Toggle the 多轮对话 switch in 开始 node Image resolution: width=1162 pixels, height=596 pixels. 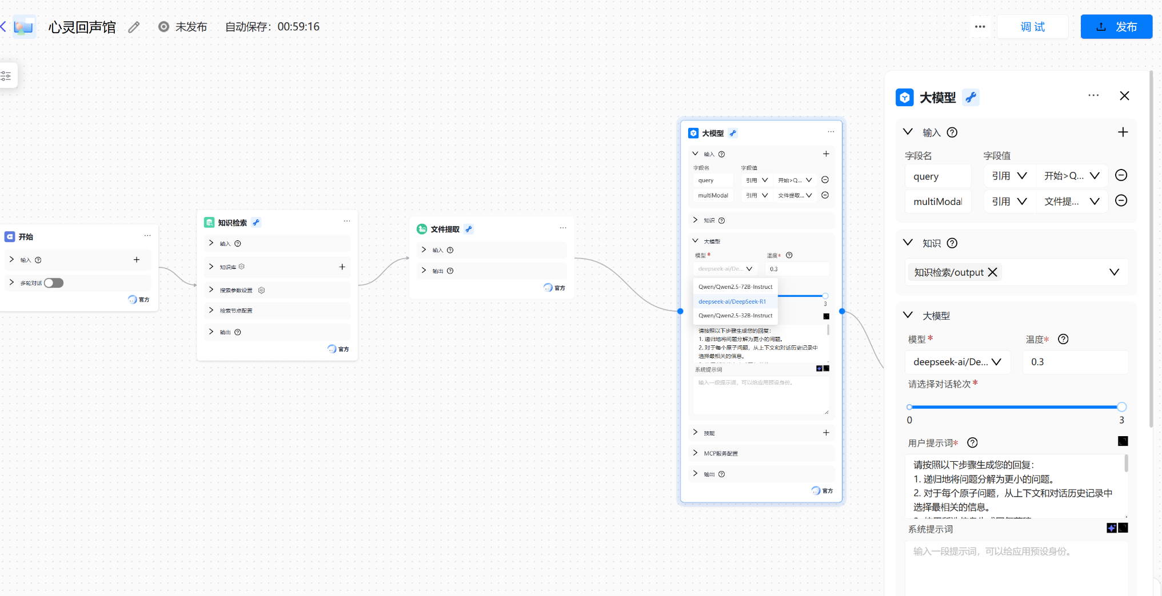54,283
